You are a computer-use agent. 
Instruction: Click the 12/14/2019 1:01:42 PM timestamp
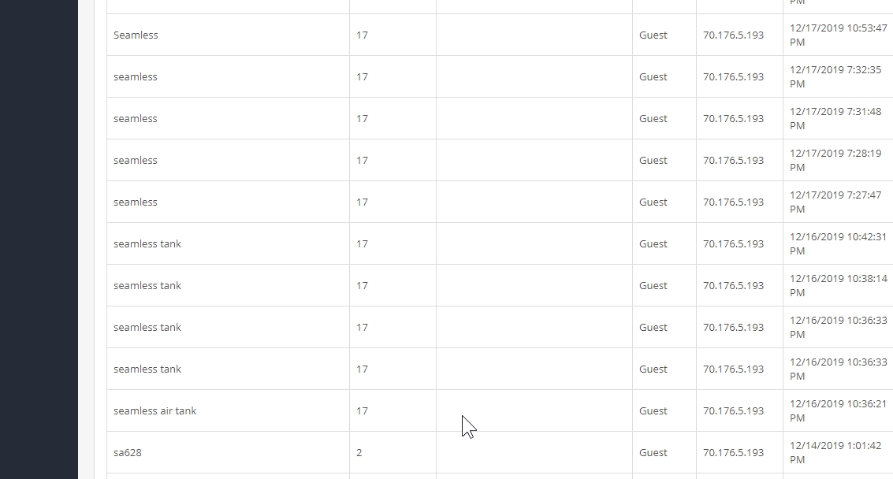pos(835,453)
